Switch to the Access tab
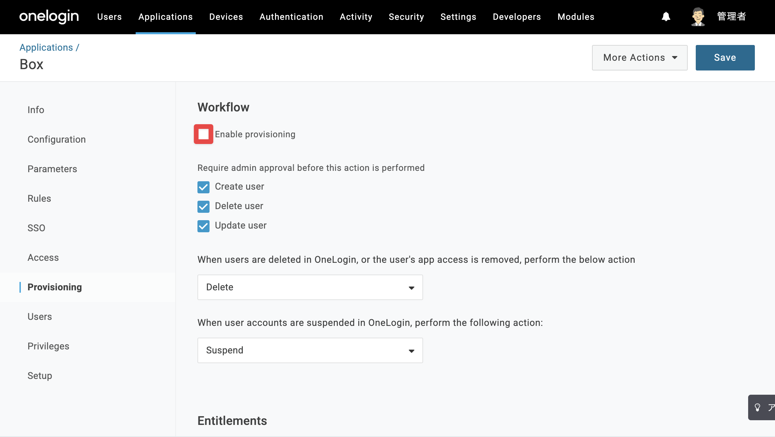Image resolution: width=775 pixels, height=437 pixels. pyautogui.click(x=43, y=258)
